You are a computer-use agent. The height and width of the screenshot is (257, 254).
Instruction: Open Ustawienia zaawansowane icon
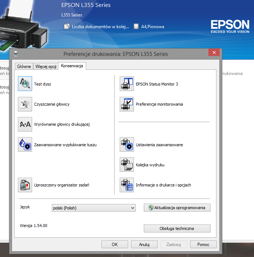tap(127, 144)
